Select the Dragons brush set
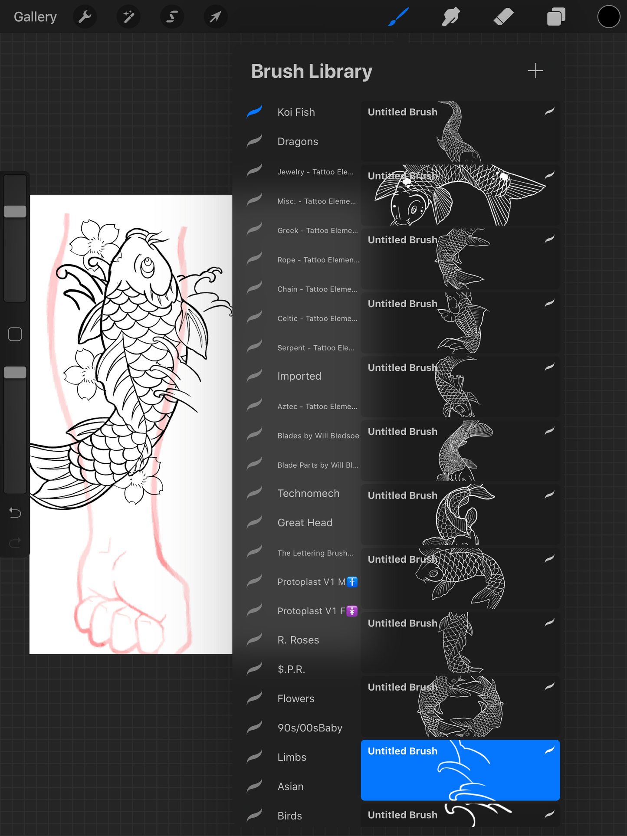The image size is (627, 836). point(298,141)
